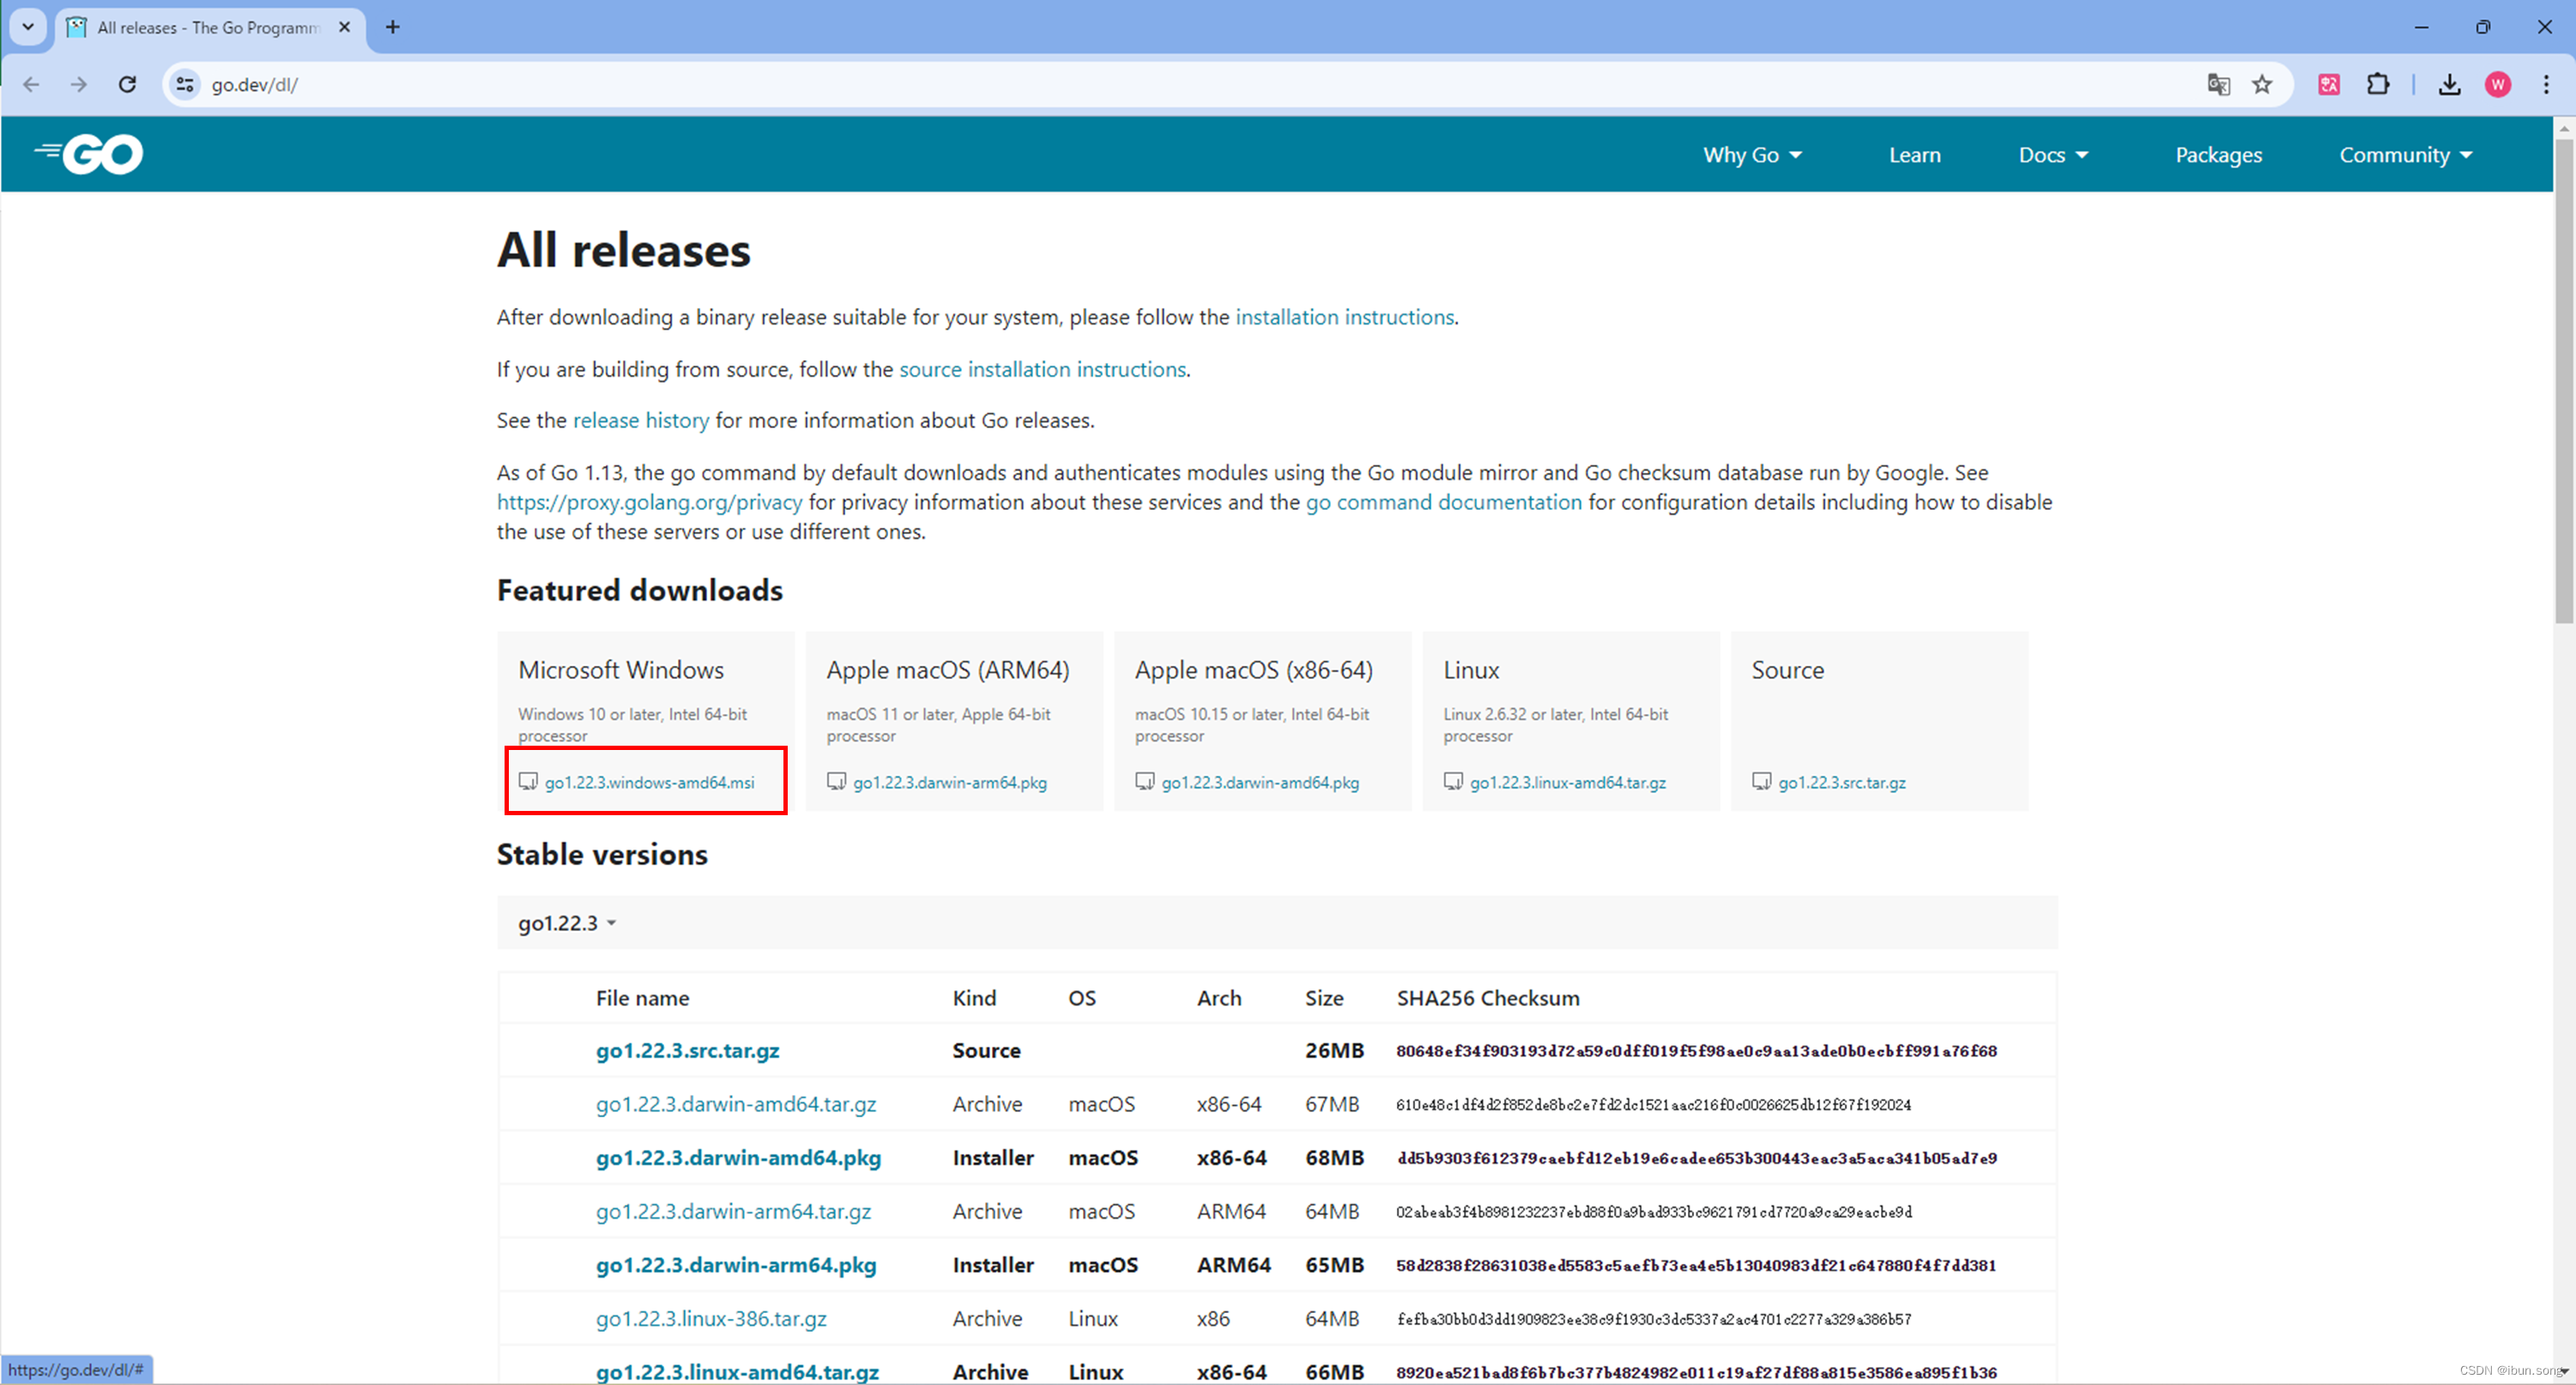View site information icon in address bar
This screenshot has width=2576, height=1385.
(185, 85)
